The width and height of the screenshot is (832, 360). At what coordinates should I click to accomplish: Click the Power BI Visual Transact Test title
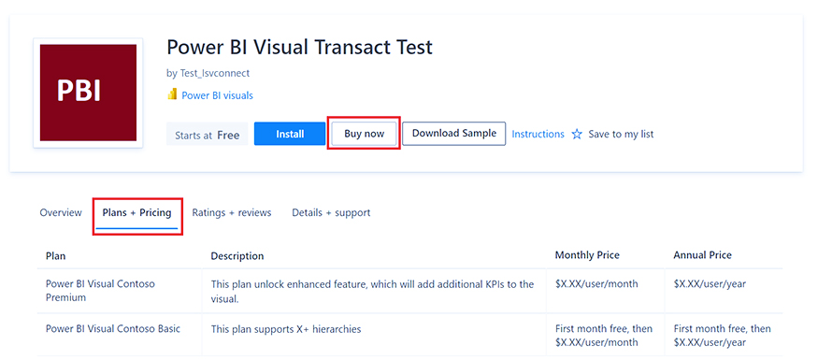299,48
